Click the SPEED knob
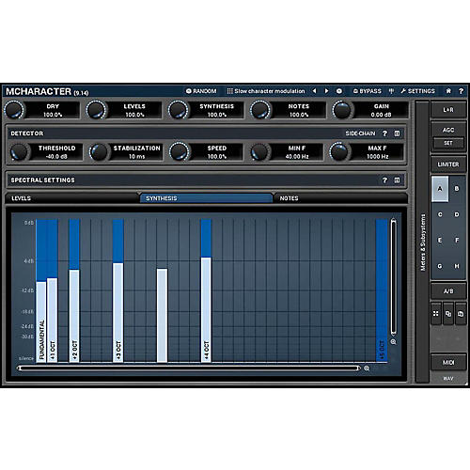Image resolution: width=470 pixels, height=470 pixels. pyautogui.click(x=179, y=152)
